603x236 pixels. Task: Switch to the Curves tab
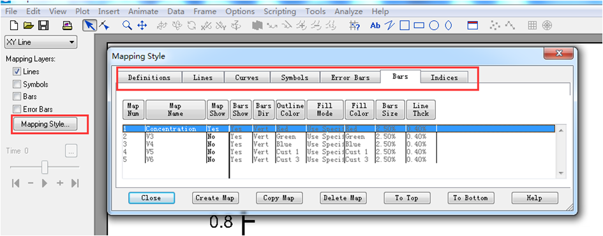coord(247,77)
